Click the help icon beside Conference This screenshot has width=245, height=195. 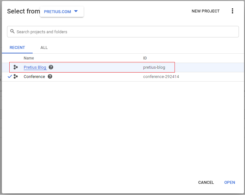click(50, 77)
